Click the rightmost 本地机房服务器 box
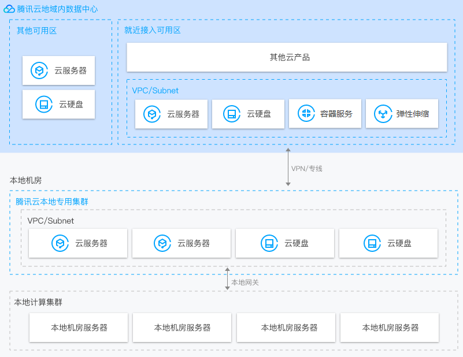The width and height of the screenshot is (463, 357). coord(390,328)
